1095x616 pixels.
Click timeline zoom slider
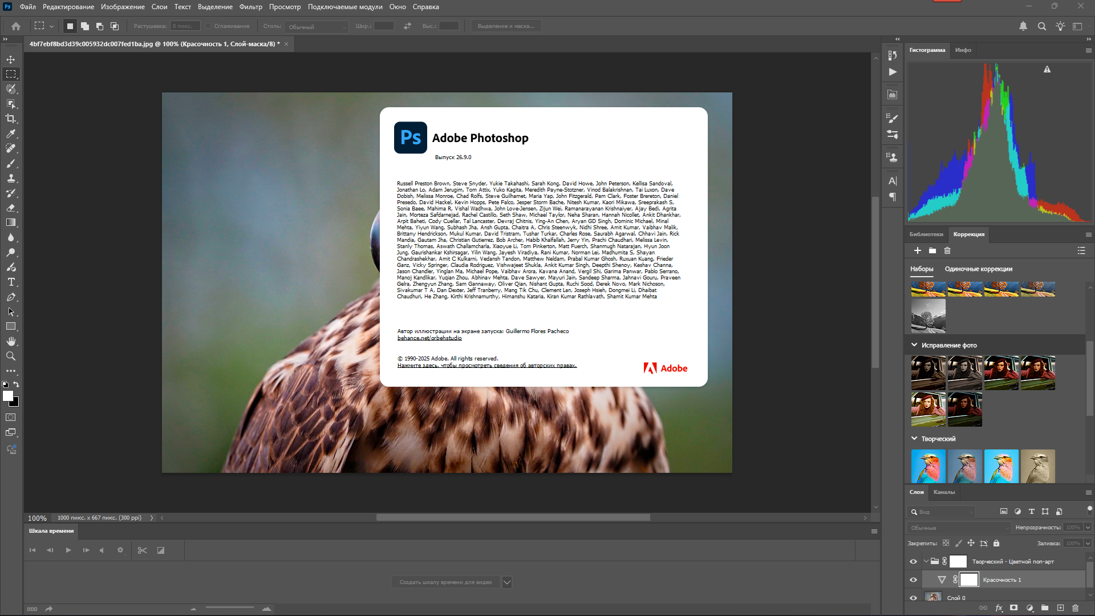[x=229, y=609]
